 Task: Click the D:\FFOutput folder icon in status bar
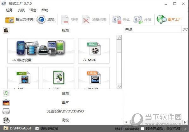click(x=6, y=128)
